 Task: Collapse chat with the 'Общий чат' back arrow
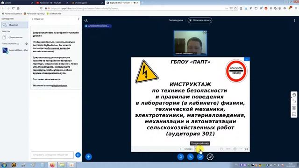pyautogui.click(x=37, y=19)
